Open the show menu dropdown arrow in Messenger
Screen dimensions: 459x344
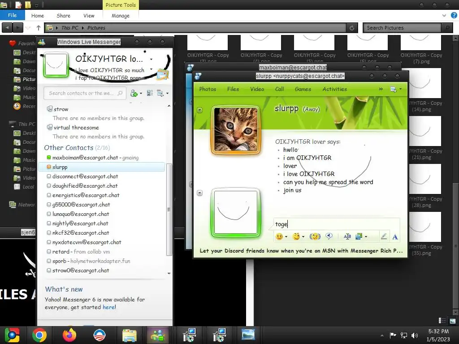pyautogui.click(x=167, y=94)
